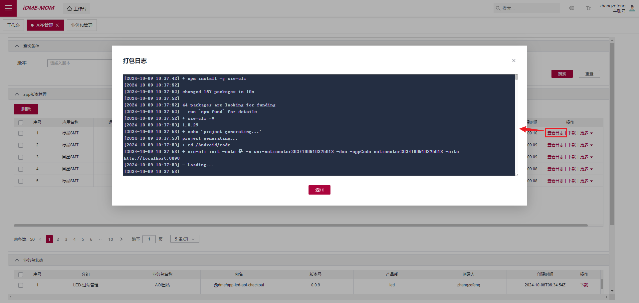Click 查看日志 link in first row
The height and width of the screenshot is (303, 639).
(555, 133)
